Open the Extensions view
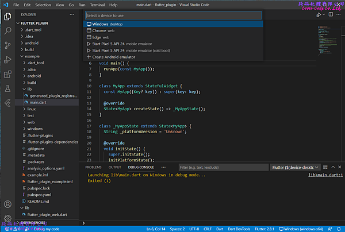The height and width of the screenshot is (232, 345). coord(8,74)
